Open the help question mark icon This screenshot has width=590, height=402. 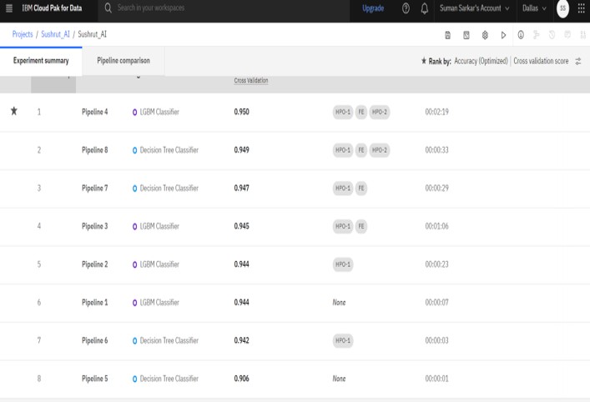tap(406, 8)
